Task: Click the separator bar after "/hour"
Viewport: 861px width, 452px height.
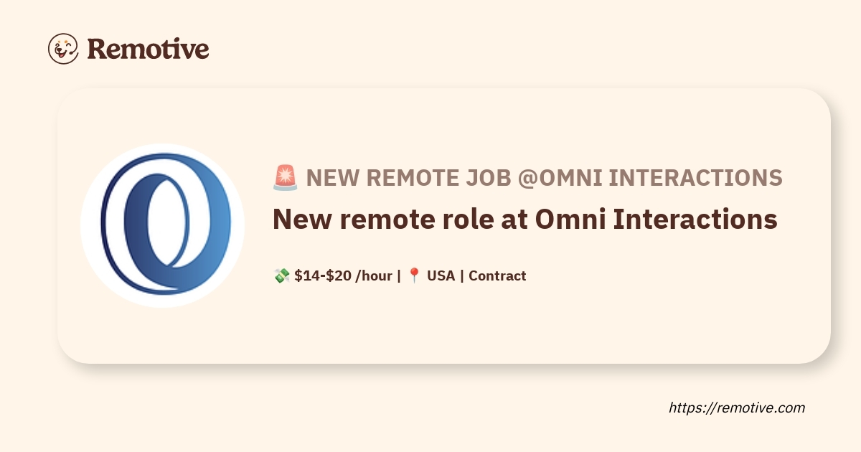Action: pyautogui.click(x=399, y=276)
